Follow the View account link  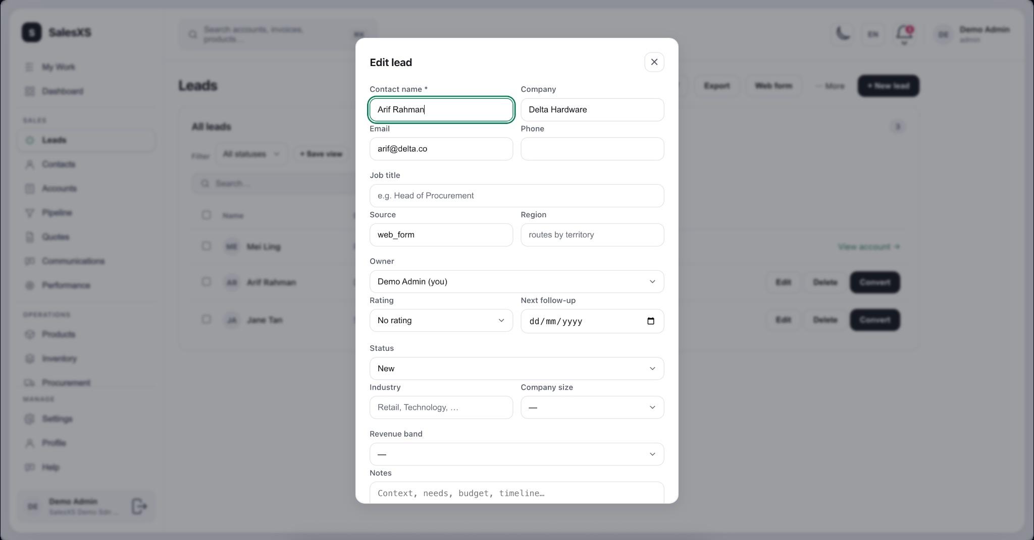tap(869, 247)
